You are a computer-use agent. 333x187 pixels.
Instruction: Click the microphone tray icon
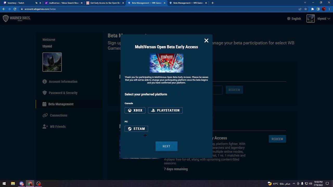point(302,184)
